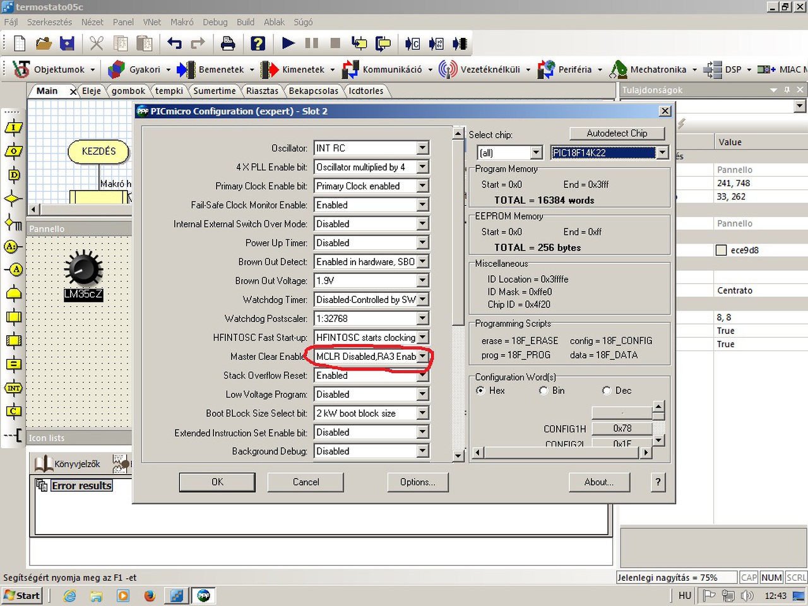
Task: Click the configuration options vertical scrollbar thumb
Action: click(459, 234)
